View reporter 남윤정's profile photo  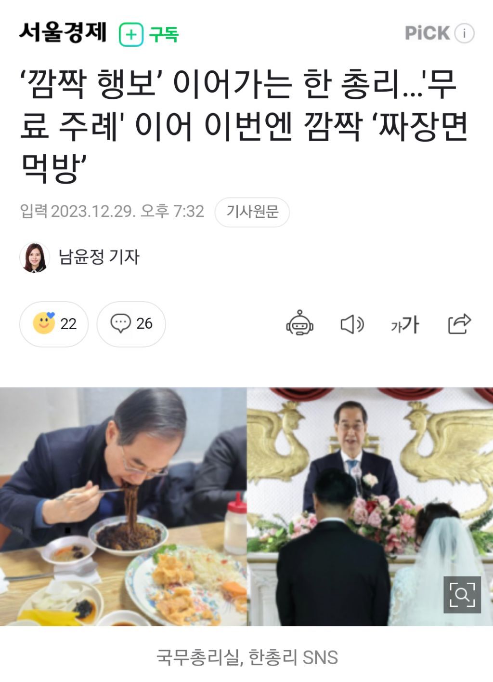click(35, 257)
